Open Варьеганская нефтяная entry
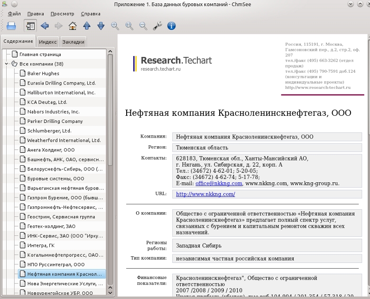This screenshot has height=299, width=370. click(x=65, y=188)
